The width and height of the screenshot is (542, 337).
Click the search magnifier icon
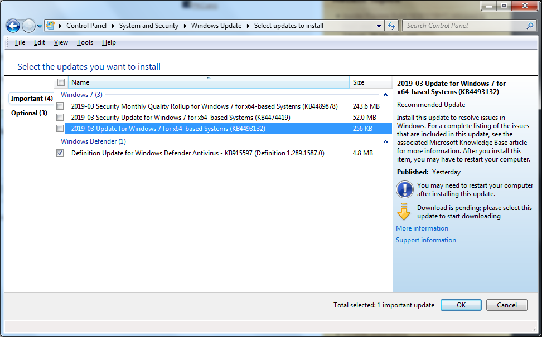pyautogui.click(x=530, y=26)
